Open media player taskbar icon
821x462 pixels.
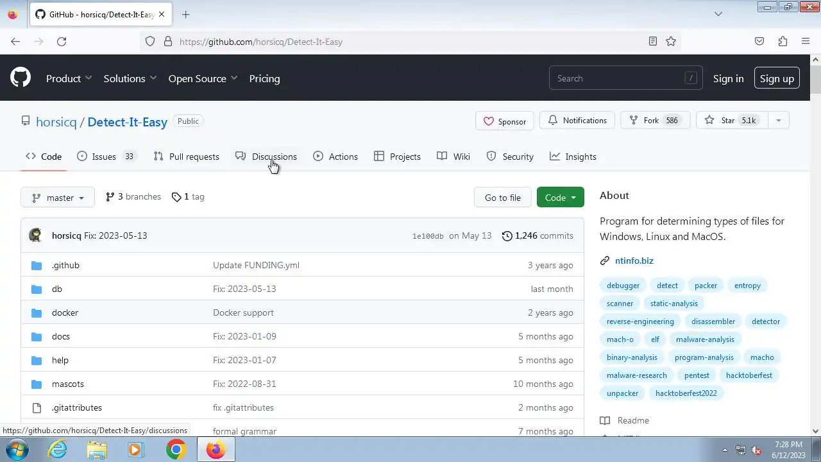click(x=135, y=450)
